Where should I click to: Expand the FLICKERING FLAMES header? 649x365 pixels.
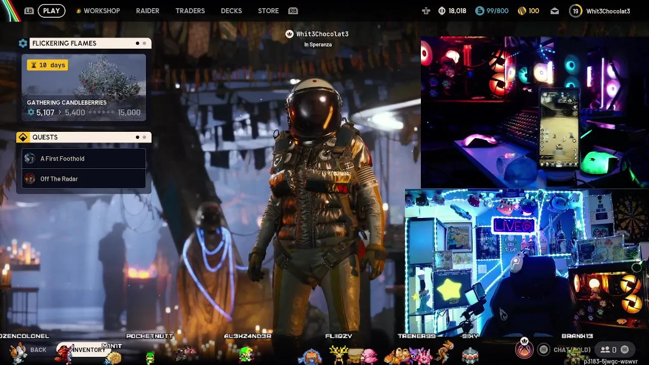(90, 43)
